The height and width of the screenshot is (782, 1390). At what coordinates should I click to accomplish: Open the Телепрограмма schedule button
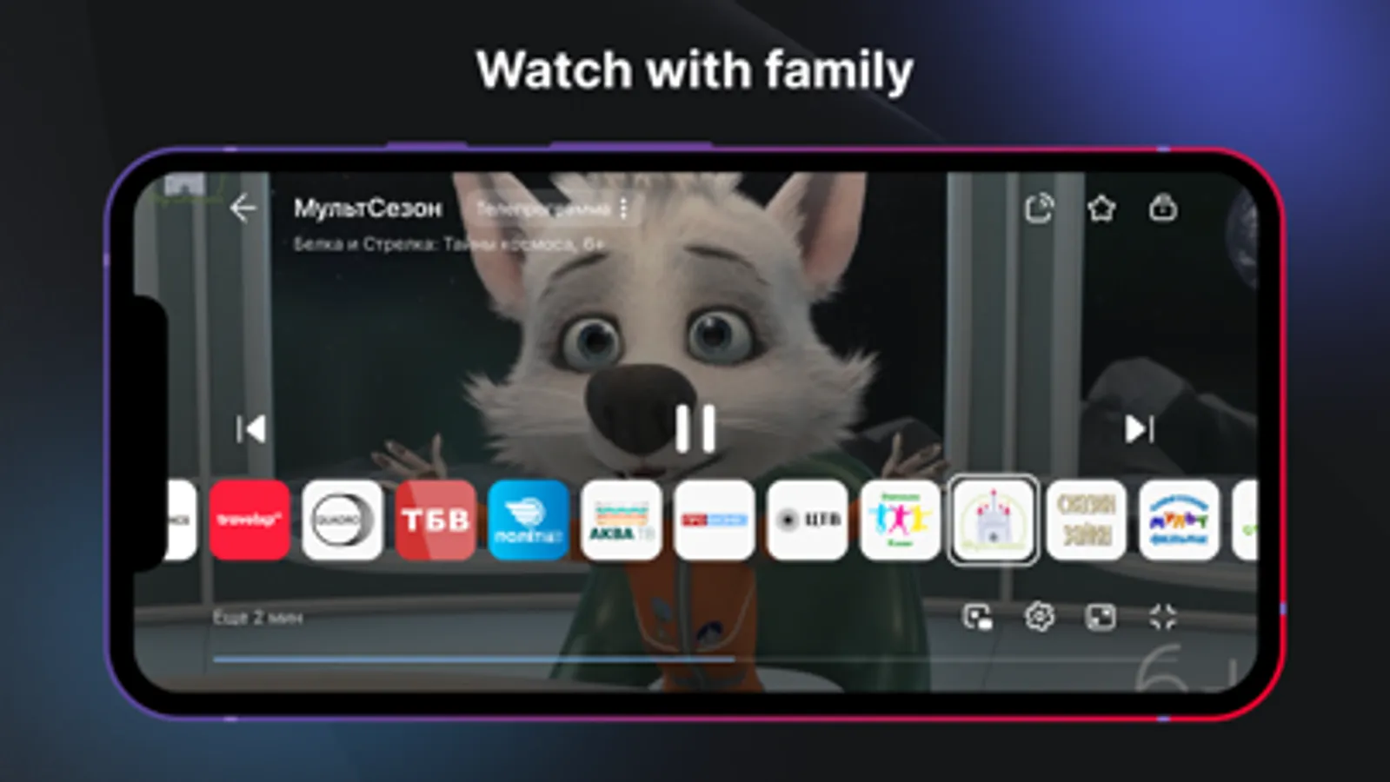(x=542, y=209)
